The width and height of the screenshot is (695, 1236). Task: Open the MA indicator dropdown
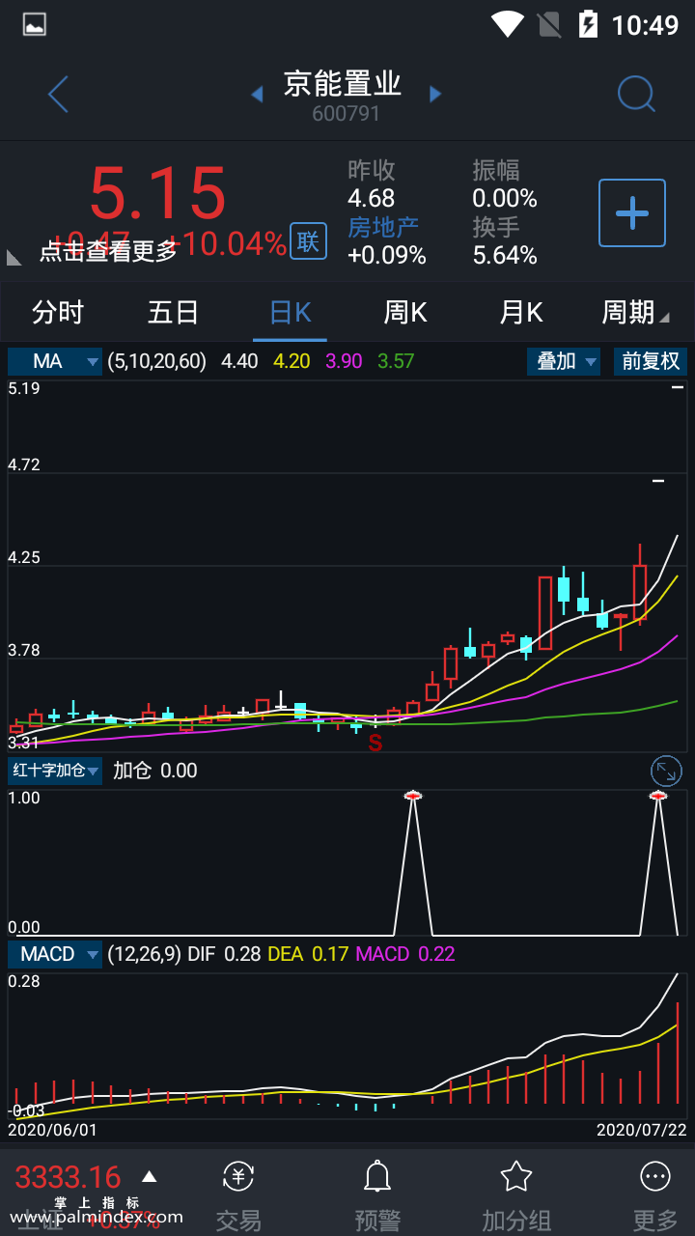tap(55, 361)
